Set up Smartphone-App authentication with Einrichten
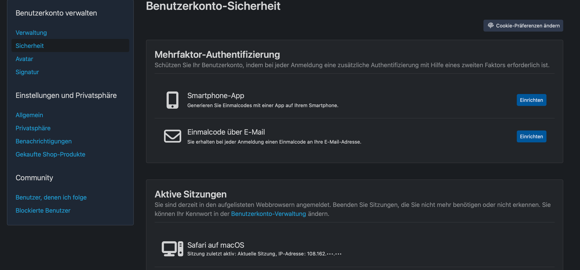The height and width of the screenshot is (270, 580). tap(531, 100)
